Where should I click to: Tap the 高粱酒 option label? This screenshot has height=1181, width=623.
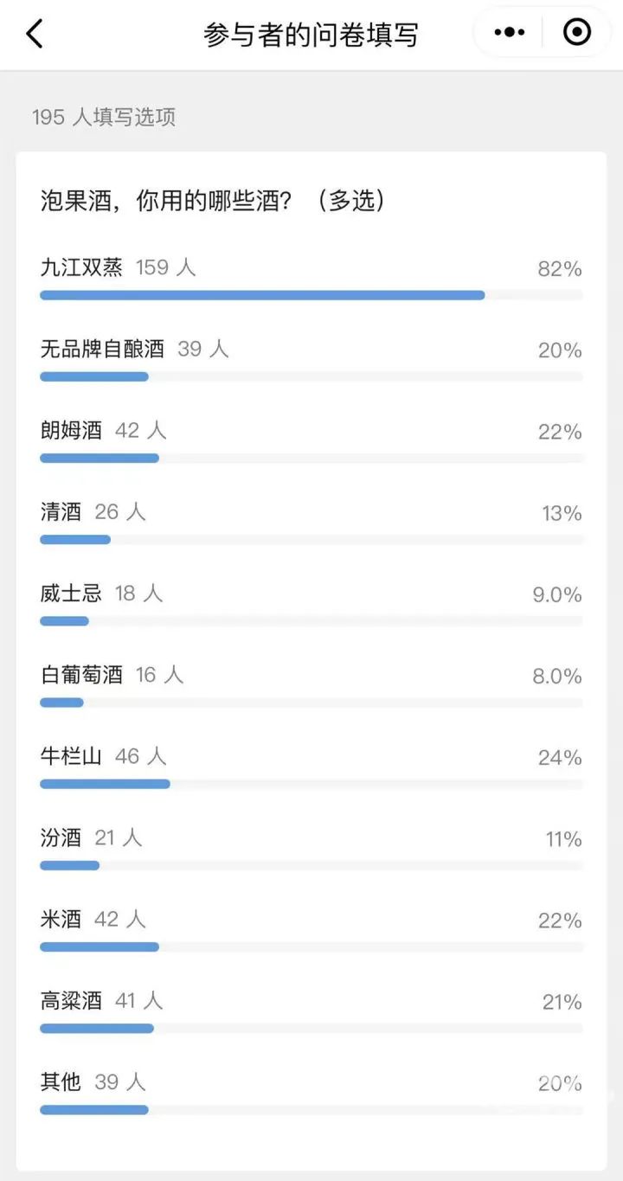pyautogui.click(x=71, y=1001)
